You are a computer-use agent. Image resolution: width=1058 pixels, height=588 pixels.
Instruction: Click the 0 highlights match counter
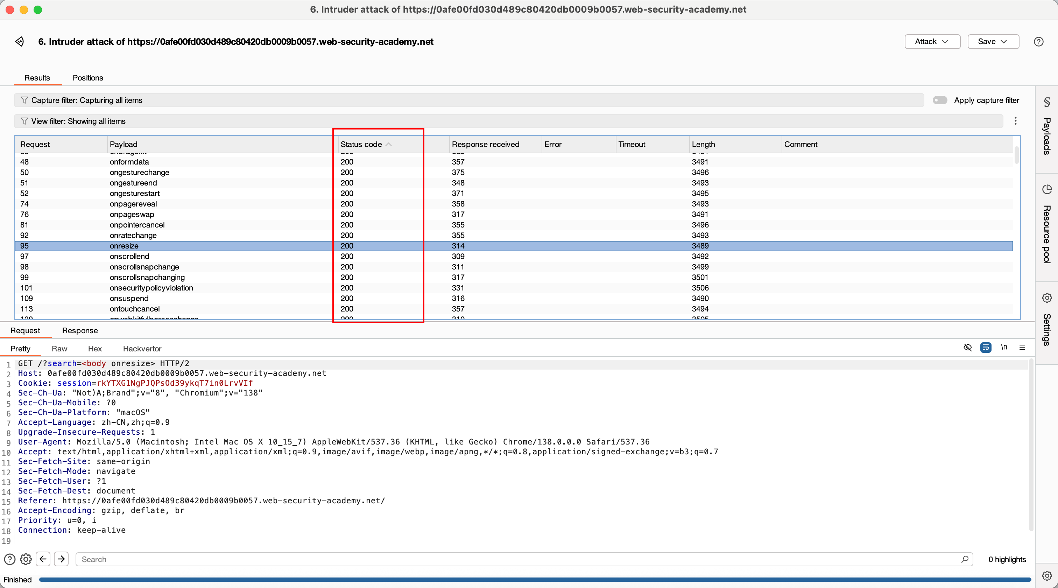click(1007, 559)
